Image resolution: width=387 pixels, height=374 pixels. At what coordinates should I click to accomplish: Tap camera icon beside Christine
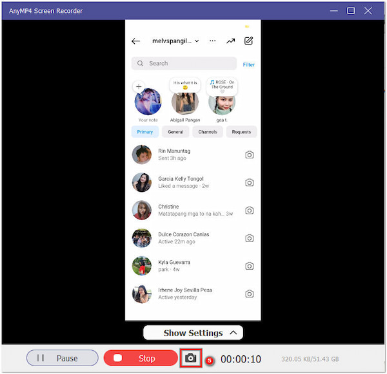[249, 210]
